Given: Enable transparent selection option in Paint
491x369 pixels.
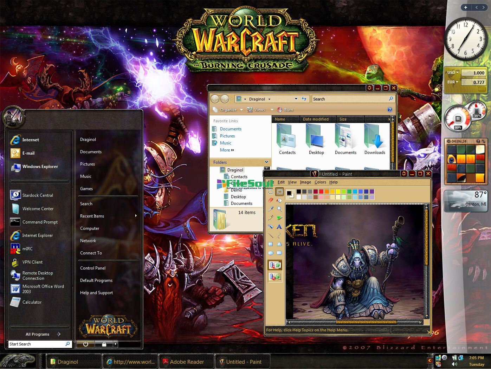Looking at the screenshot, I should pos(275,277).
